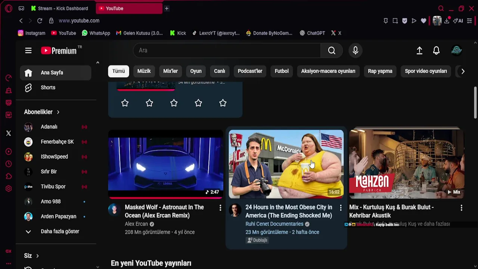Viewport: 478px width, 269px height.
Task: Play the Masked Wolf Astronaut thumbnail
Action: (166, 164)
